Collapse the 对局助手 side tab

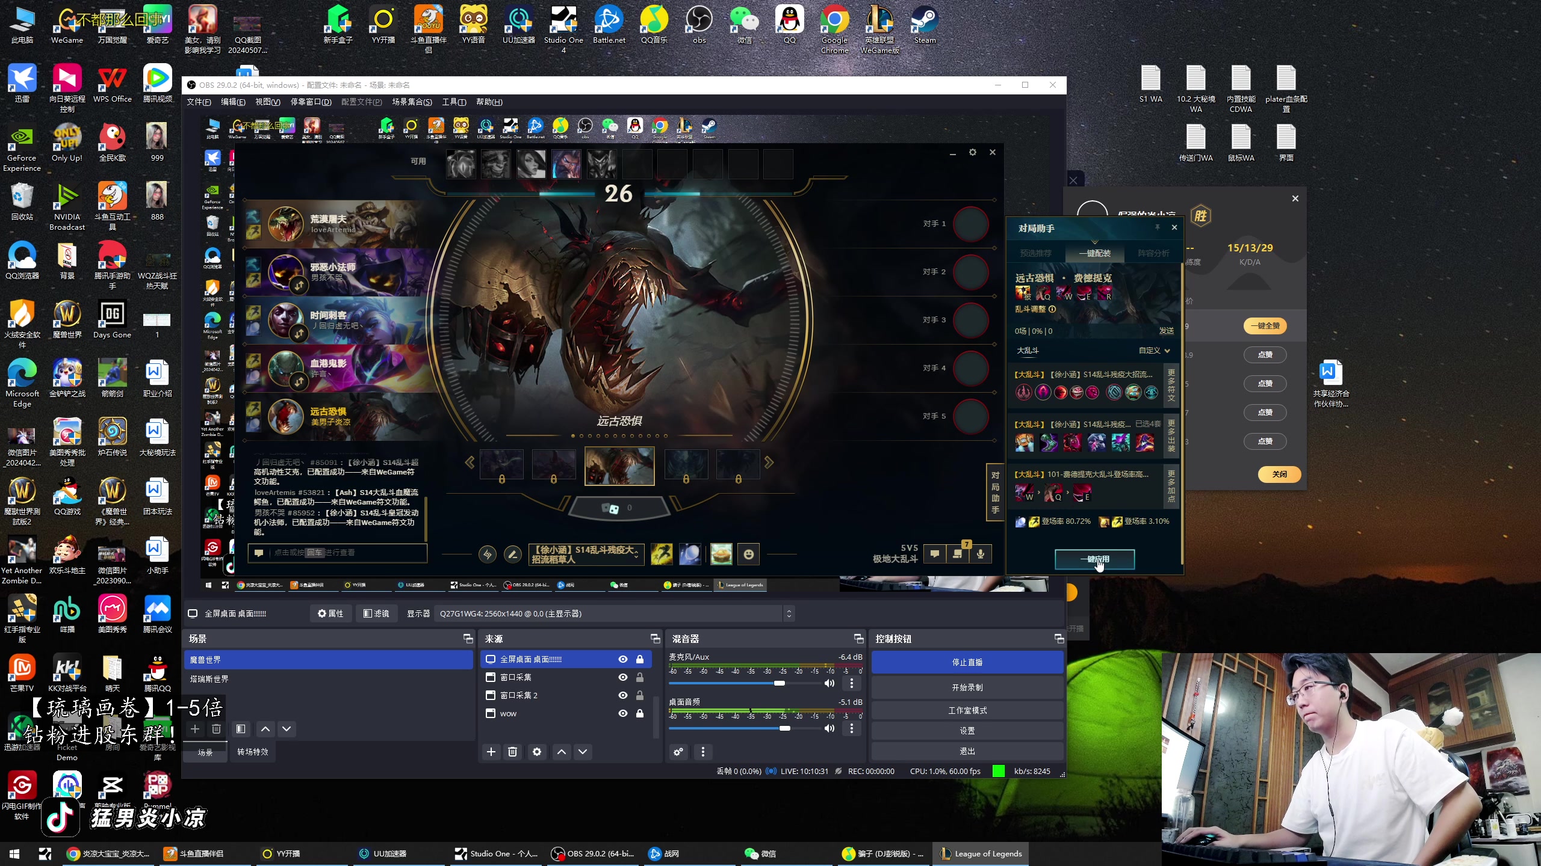(x=995, y=493)
